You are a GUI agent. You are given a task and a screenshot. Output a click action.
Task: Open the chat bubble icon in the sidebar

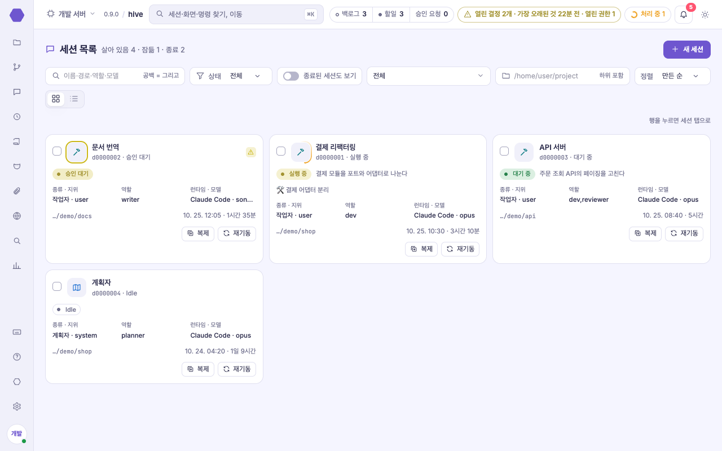(17, 92)
